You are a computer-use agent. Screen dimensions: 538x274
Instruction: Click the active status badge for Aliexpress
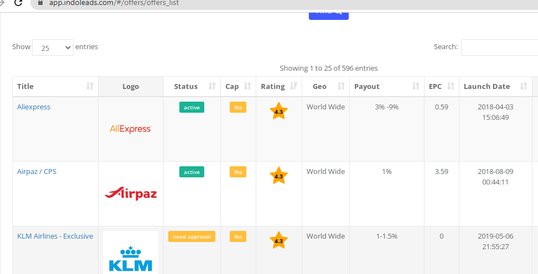point(192,107)
